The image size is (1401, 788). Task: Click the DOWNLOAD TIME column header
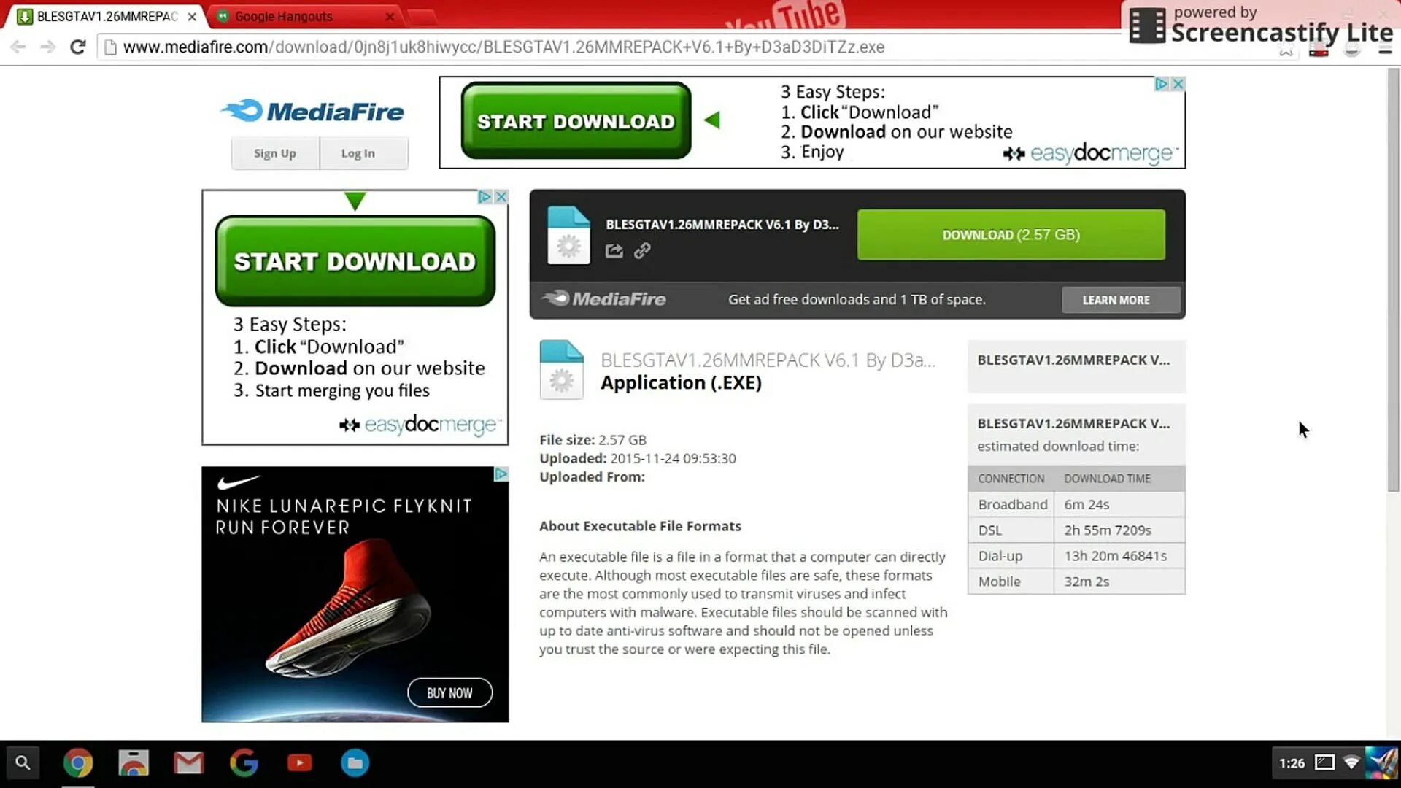[x=1107, y=479]
